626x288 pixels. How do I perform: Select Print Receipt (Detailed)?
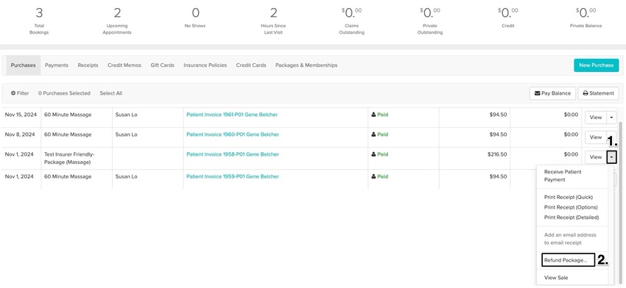click(572, 217)
